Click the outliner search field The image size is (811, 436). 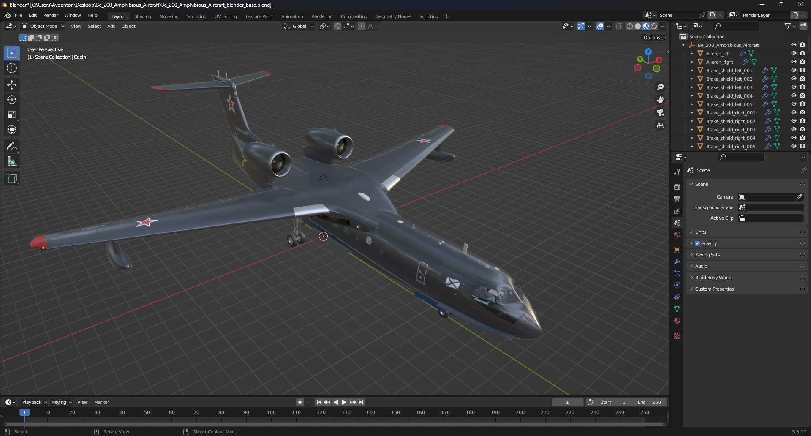click(735, 26)
